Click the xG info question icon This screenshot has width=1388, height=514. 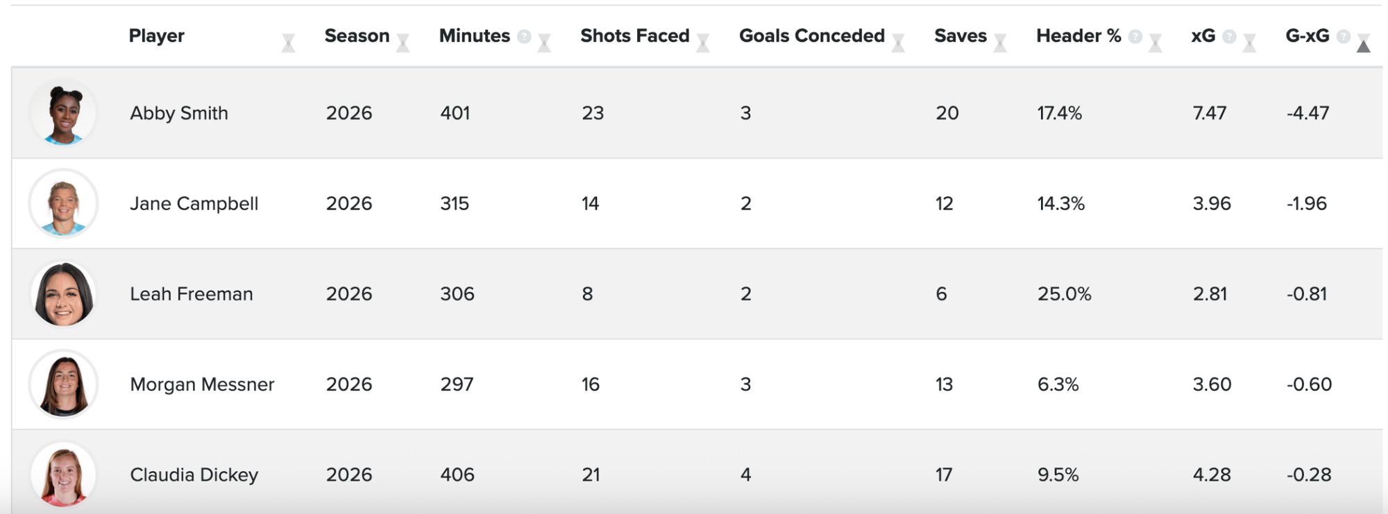(1229, 36)
